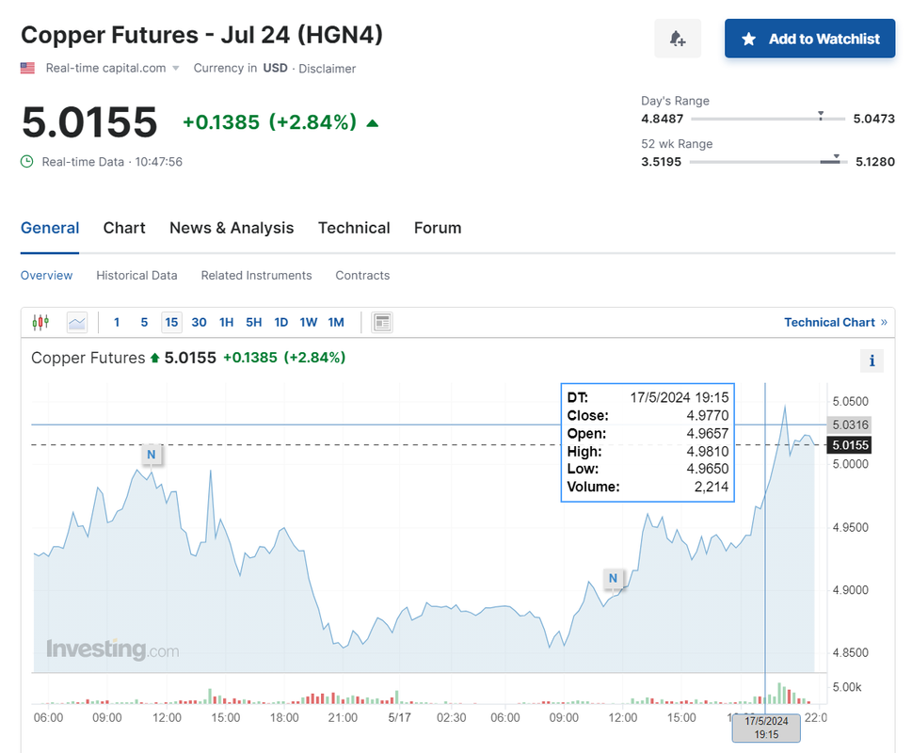Set chart interval to 5 minutes
This screenshot has width=912, height=753.
click(x=144, y=322)
